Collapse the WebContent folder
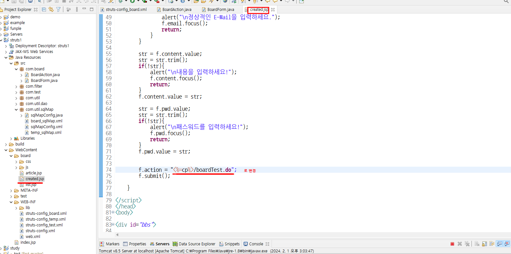The height and width of the screenshot is (254, 511). [6, 150]
